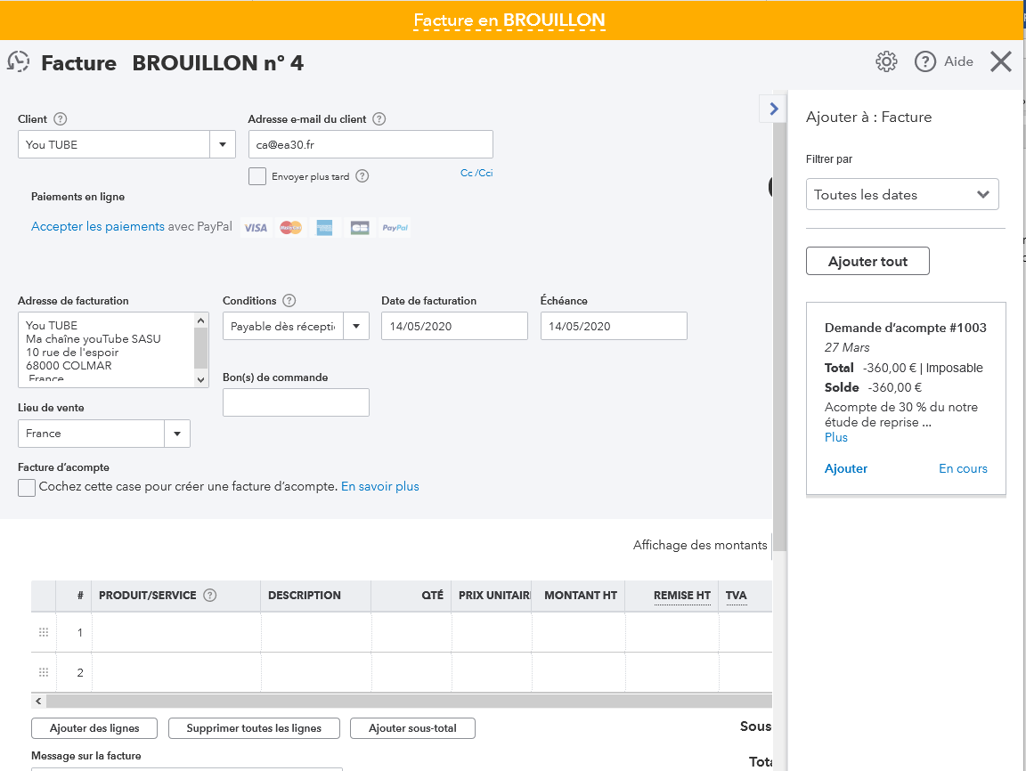Collapse the side panel with blue chevron
Screen dimensions: 1026x771
click(x=773, y=109)
